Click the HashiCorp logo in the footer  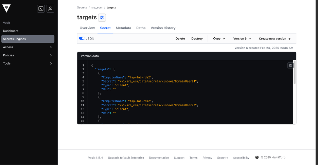tap(257, 157)
